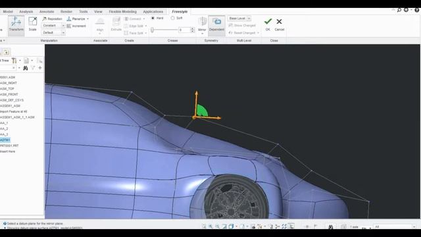This screenshot has width=421, height=237.
Task: Toggle the Increment option
Action: click(76, 26)
